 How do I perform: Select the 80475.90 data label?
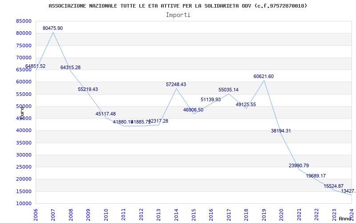[53, 29]
